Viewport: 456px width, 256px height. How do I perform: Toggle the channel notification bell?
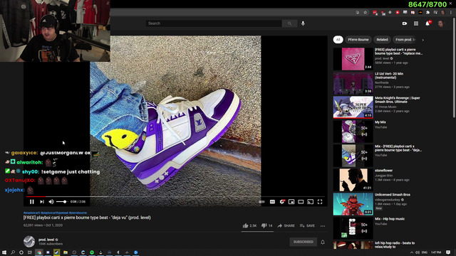[323, 242]
